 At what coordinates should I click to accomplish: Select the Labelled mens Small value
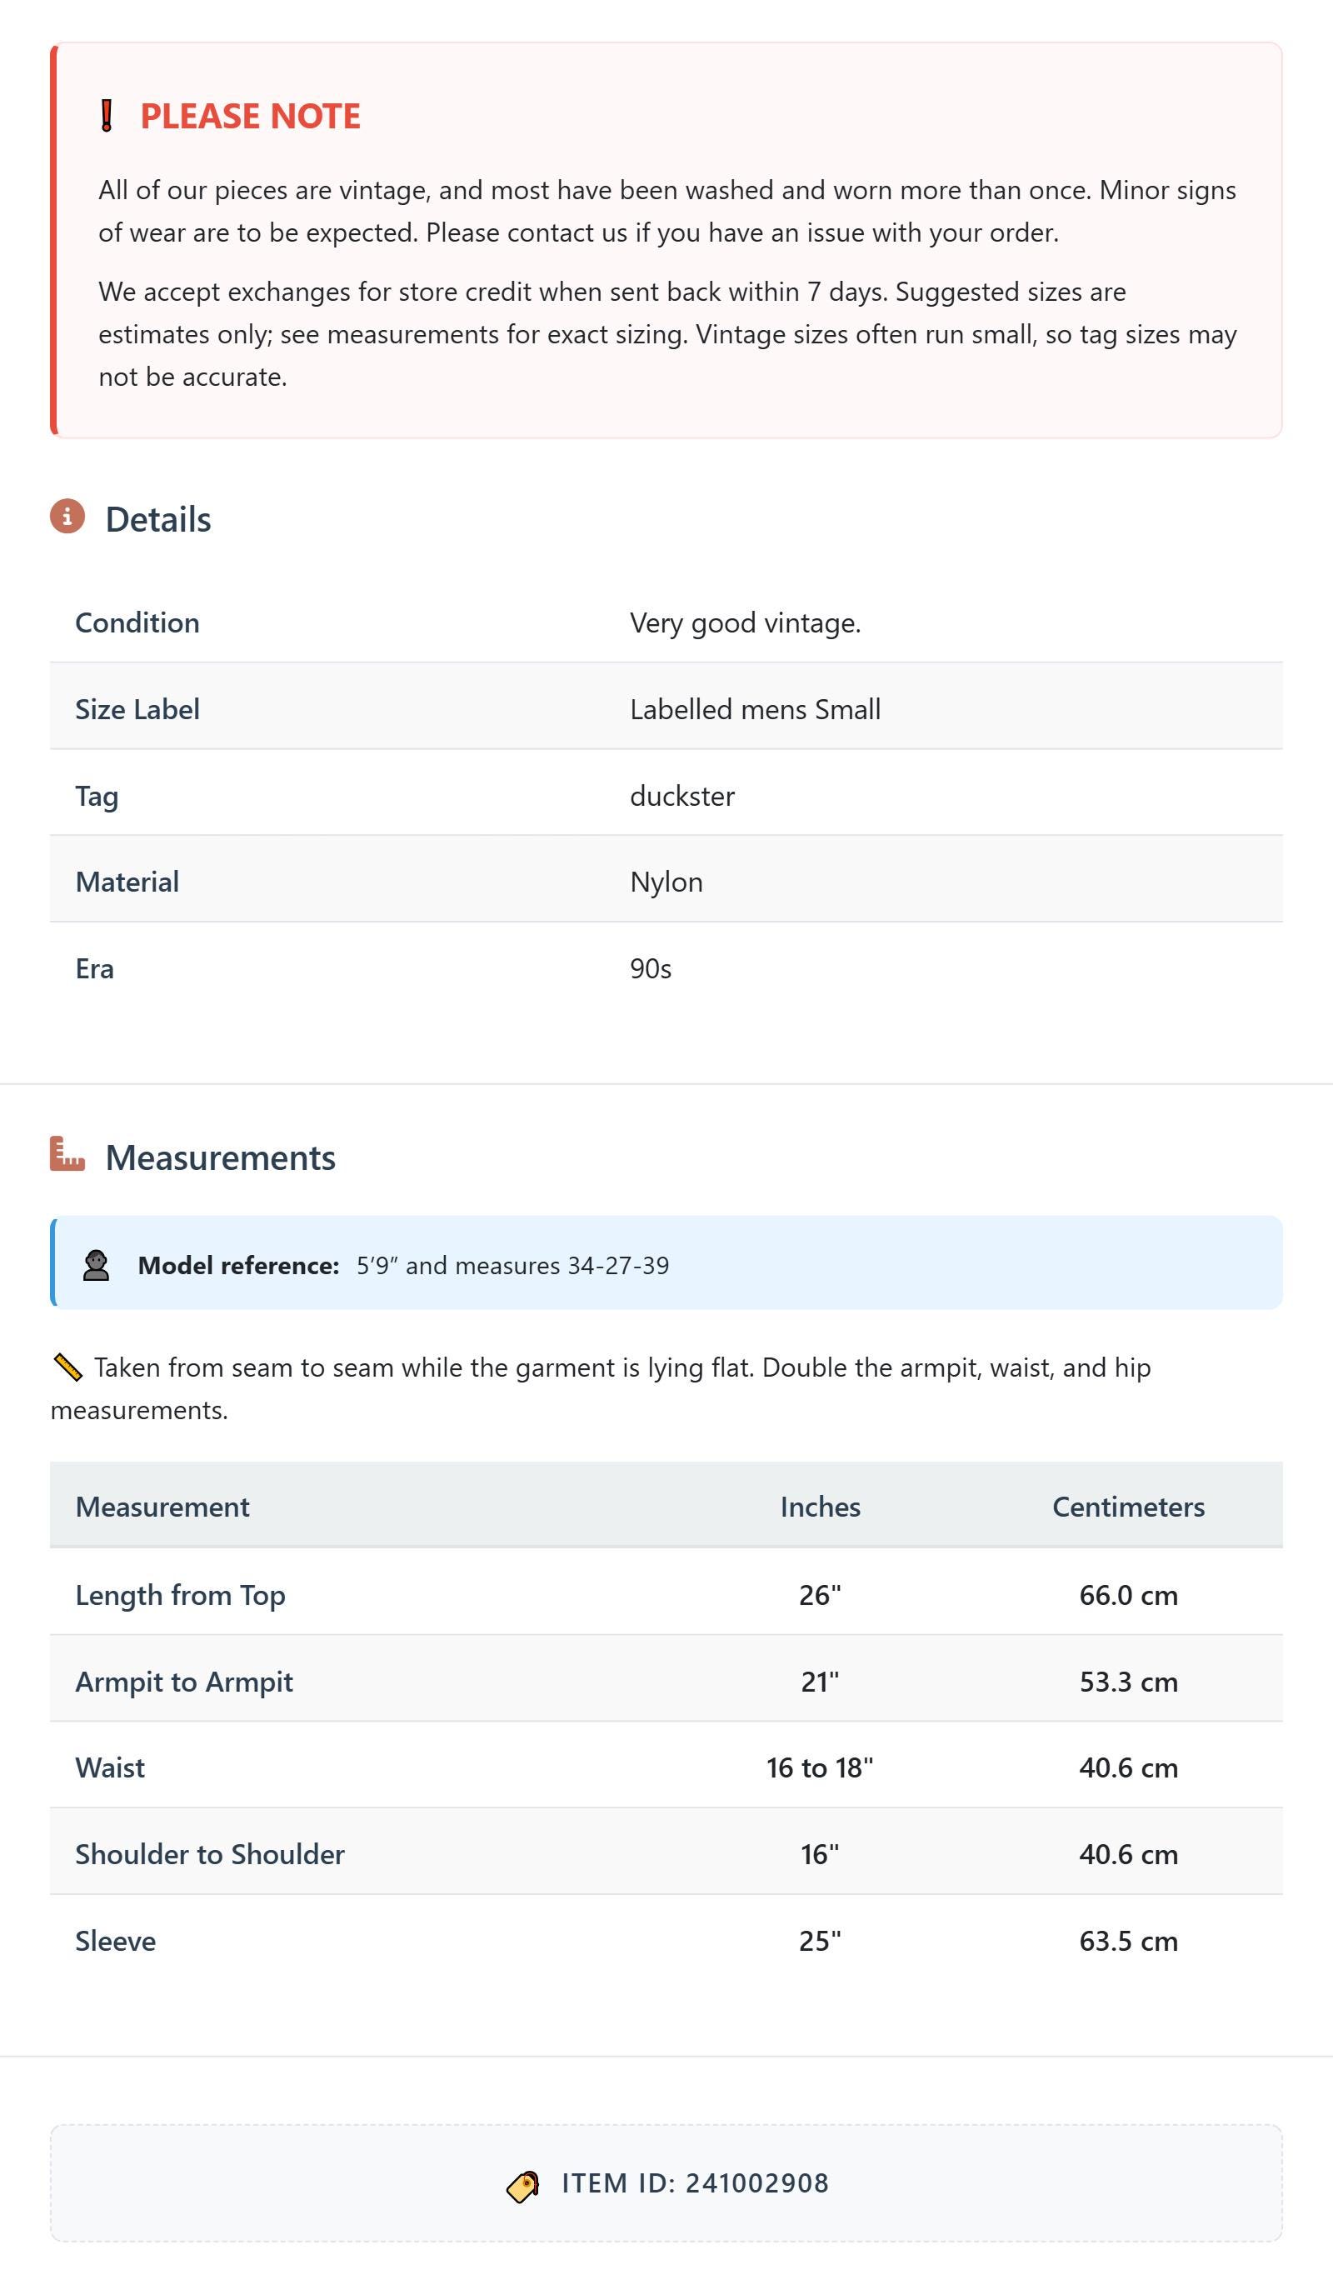click(x=756, y=709)
